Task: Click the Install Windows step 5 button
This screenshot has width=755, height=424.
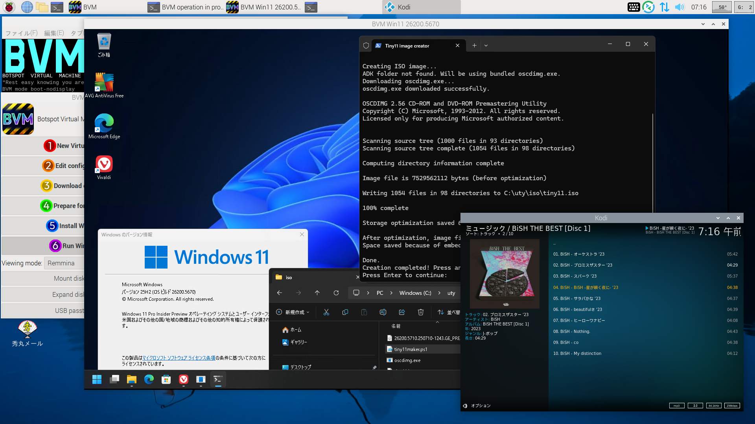Action: coord(42,226)
